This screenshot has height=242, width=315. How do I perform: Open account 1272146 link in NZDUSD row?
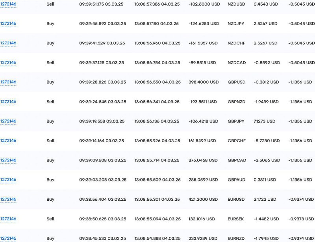click(8, 4)
